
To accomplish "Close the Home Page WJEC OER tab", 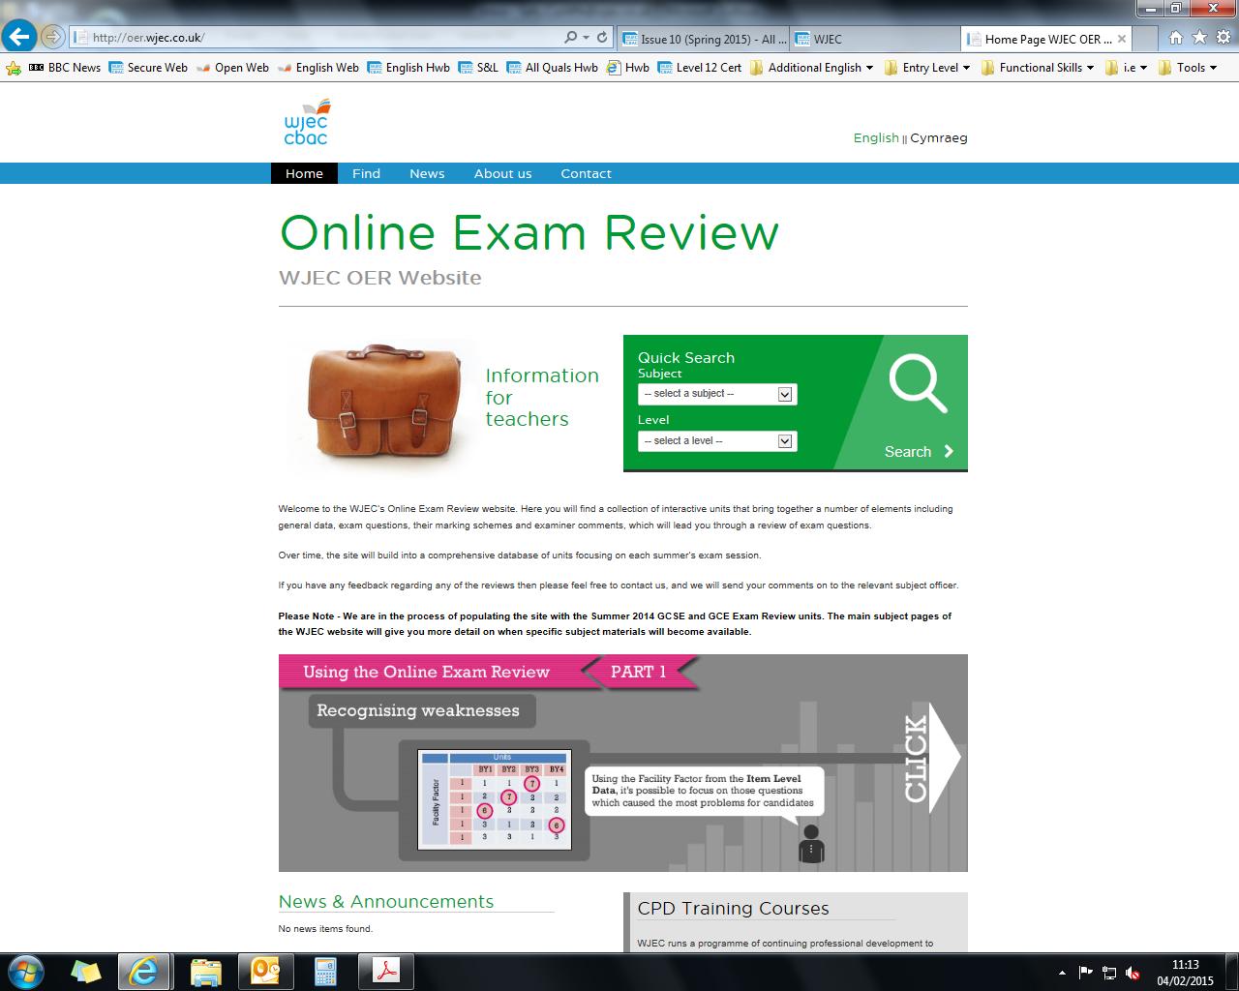I will [x=1122, y=39].
